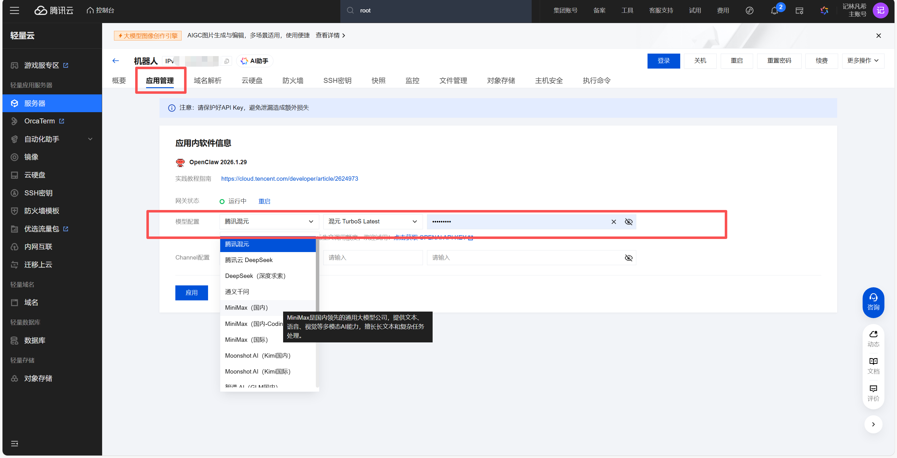Click the notification bell icon

click(x=774, y=11)
